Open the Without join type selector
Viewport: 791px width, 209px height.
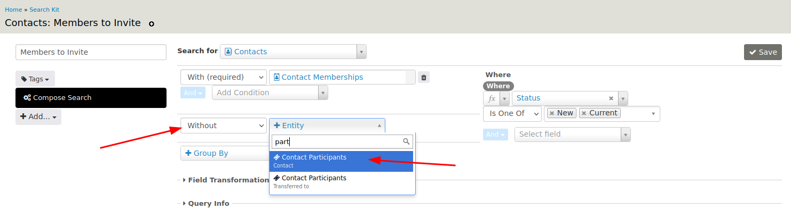coord(223,126)
